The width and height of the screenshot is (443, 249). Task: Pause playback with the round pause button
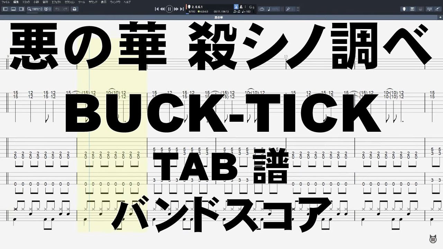click(169, 9)
